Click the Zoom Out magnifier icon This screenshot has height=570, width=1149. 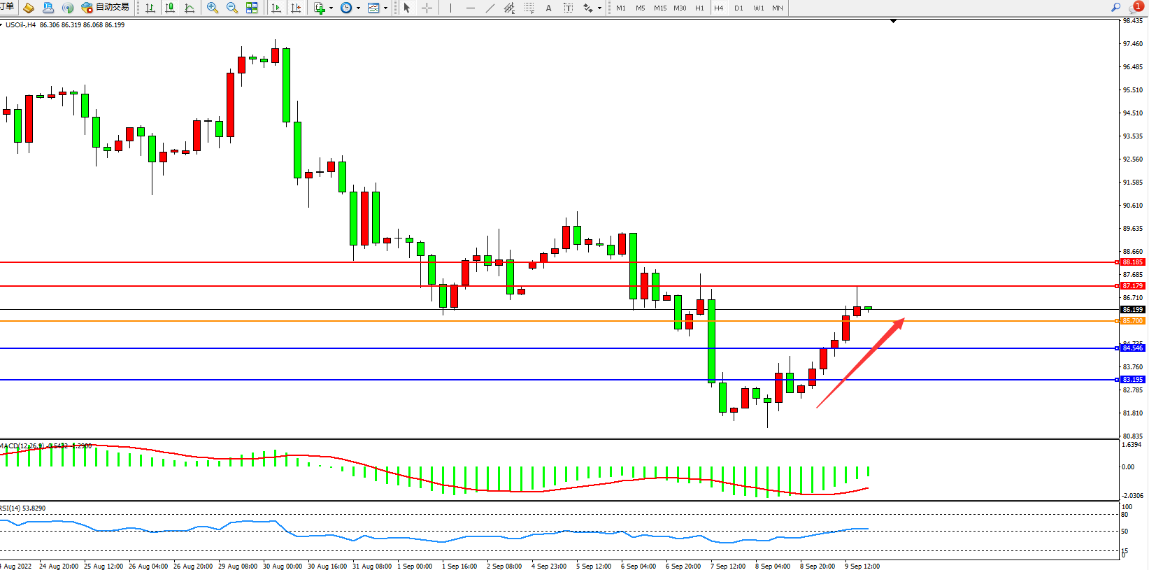pyautogui.click(x=232, y=8)
